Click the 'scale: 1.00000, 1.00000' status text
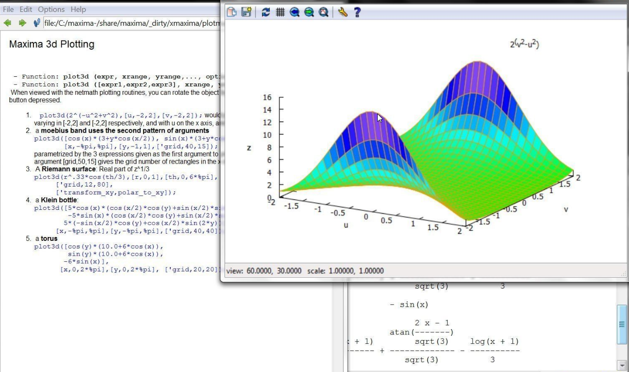The image size is (629, 372). pyautogui.click(x=346, y=271)
